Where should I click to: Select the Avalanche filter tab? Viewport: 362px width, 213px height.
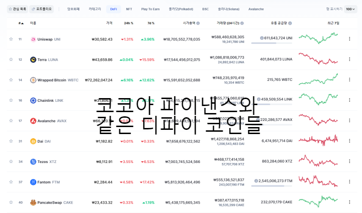[x=256, y=9]
